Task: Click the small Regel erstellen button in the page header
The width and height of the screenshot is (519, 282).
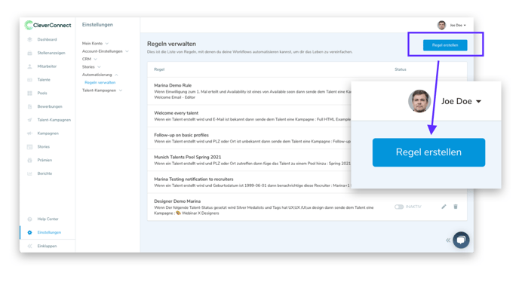Action: point(445,45)
